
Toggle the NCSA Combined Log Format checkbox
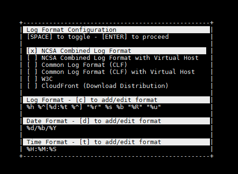[32, 51]
